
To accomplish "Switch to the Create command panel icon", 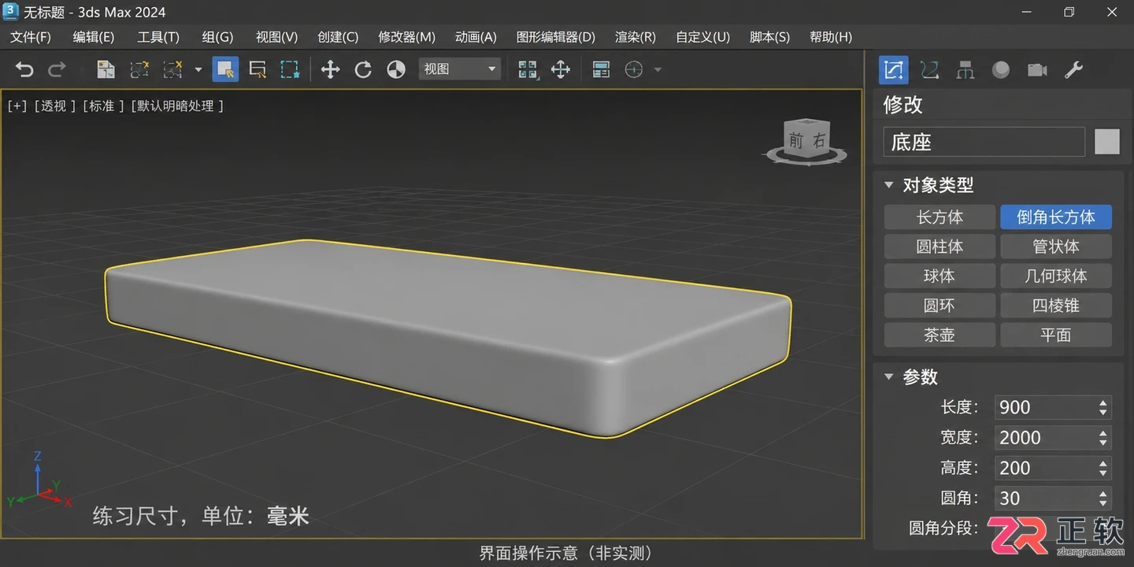I will pyautogui.click(x=894, y=70).
